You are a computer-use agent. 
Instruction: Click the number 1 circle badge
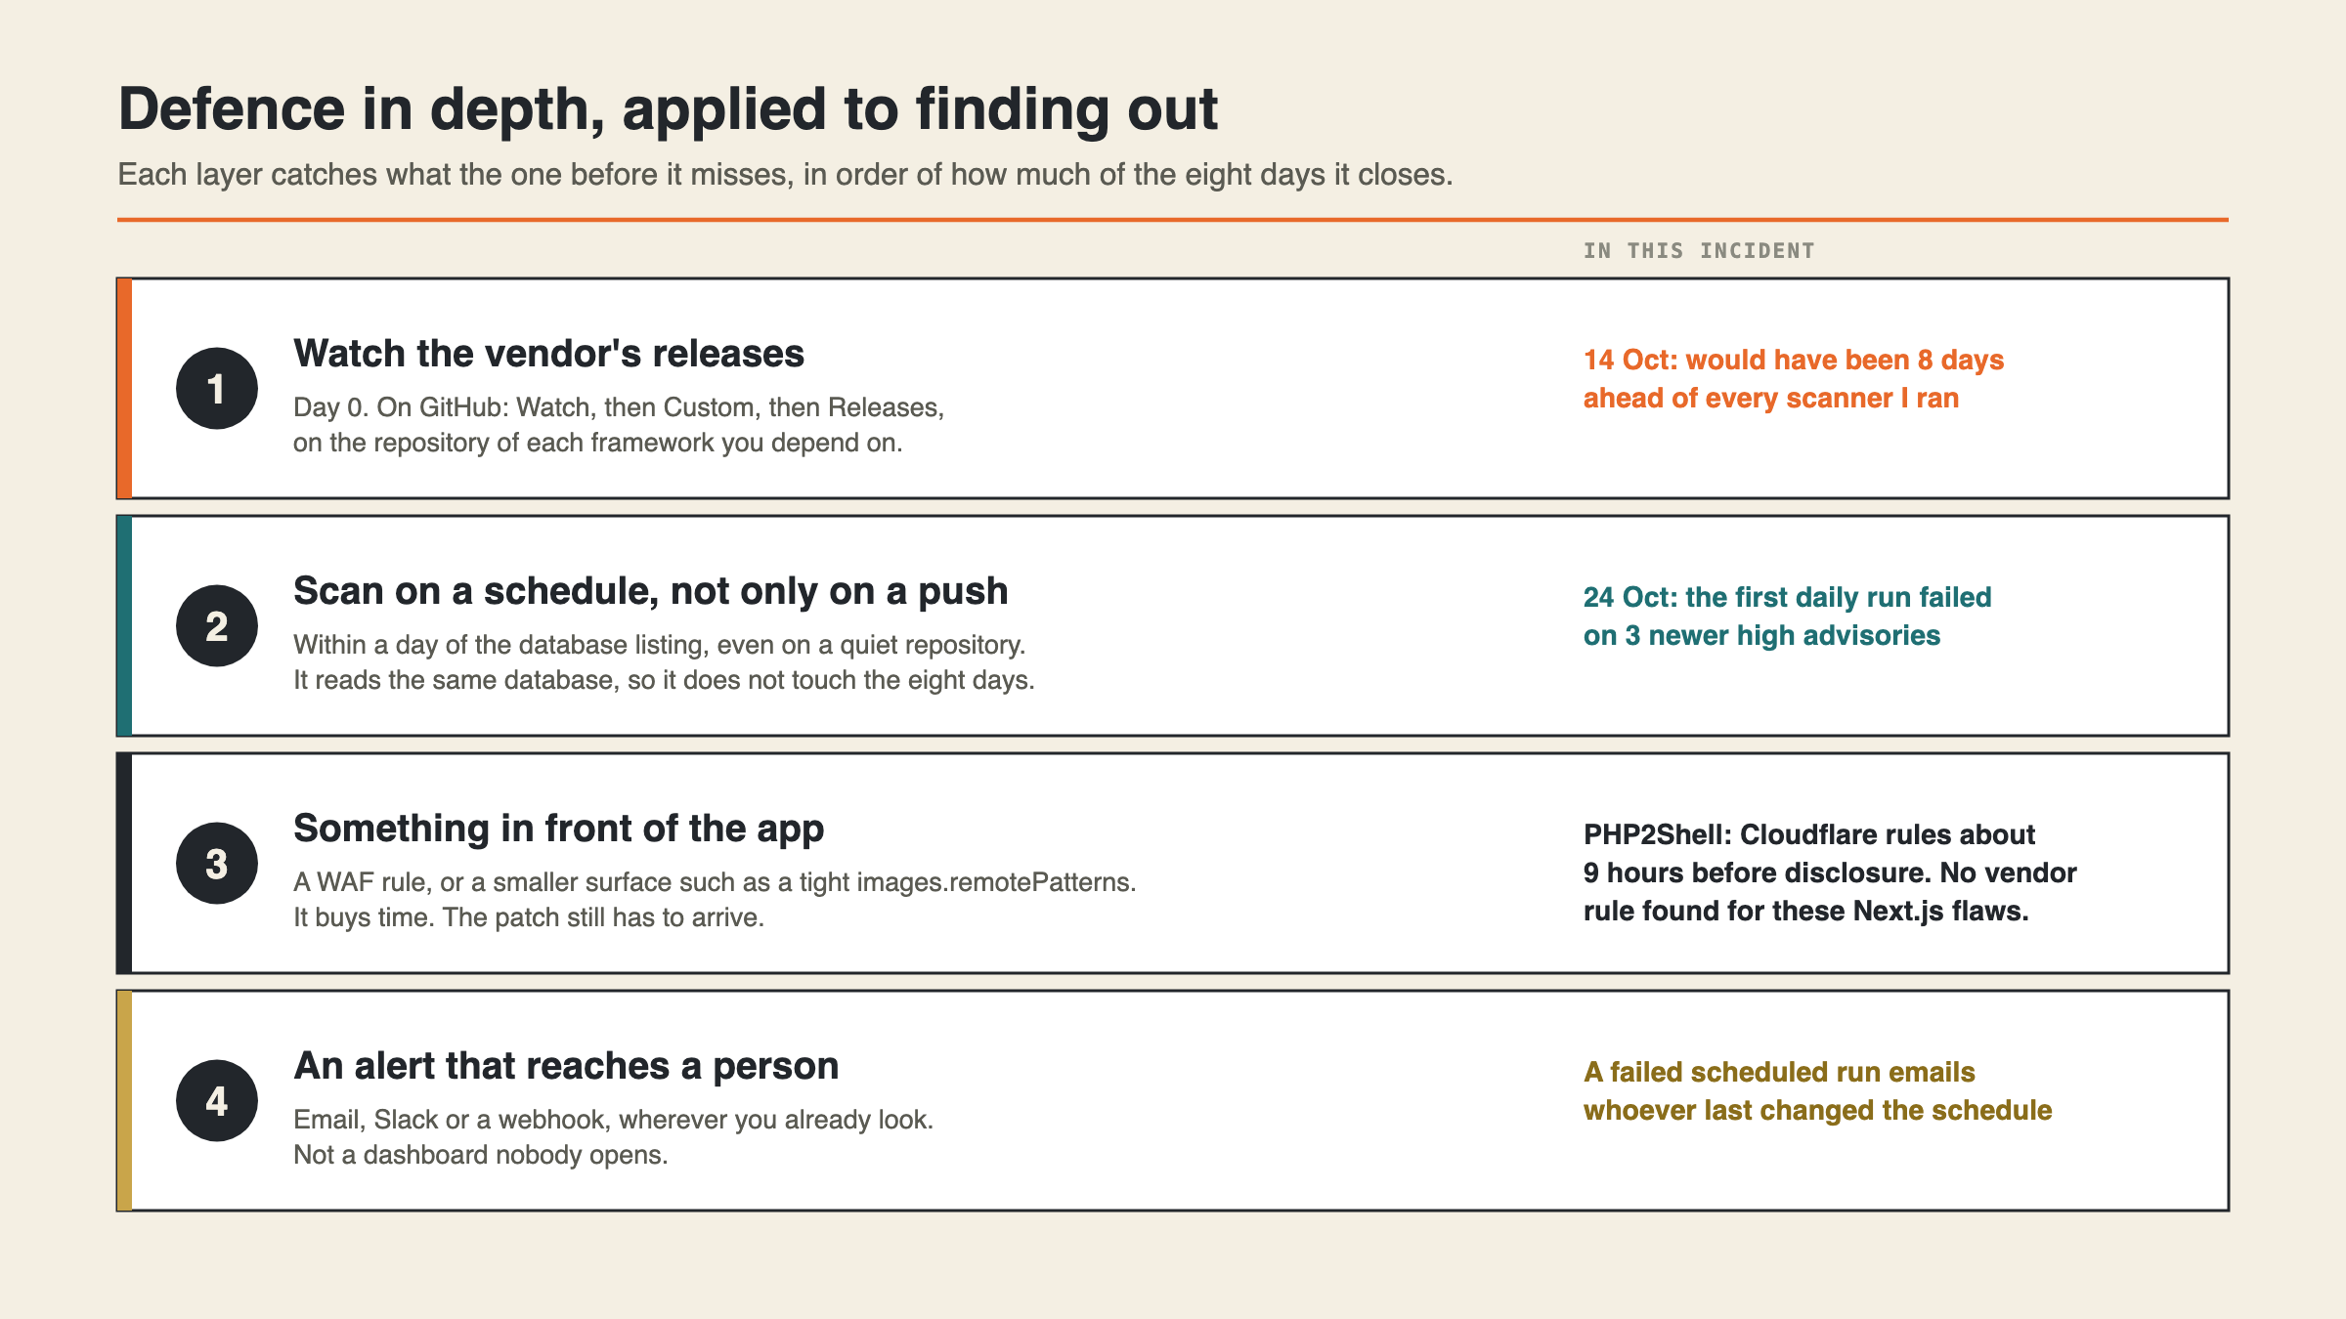point(217,388)
